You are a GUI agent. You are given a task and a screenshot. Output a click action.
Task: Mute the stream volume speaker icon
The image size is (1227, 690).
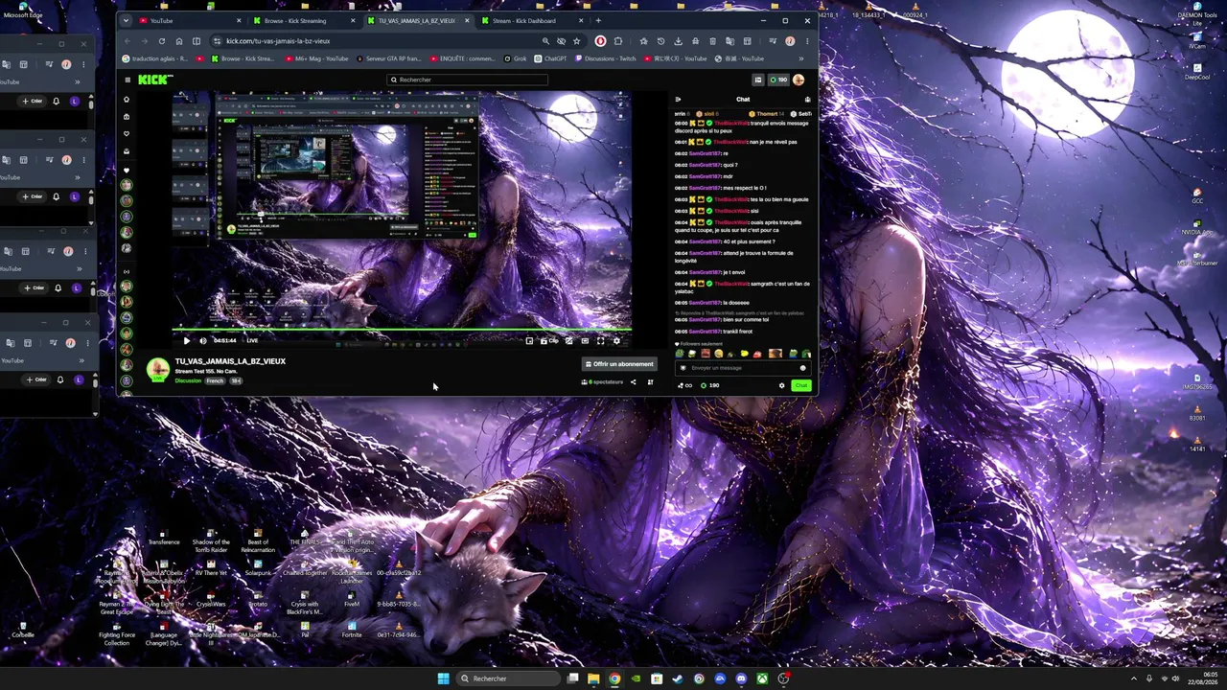click(202, 340)
